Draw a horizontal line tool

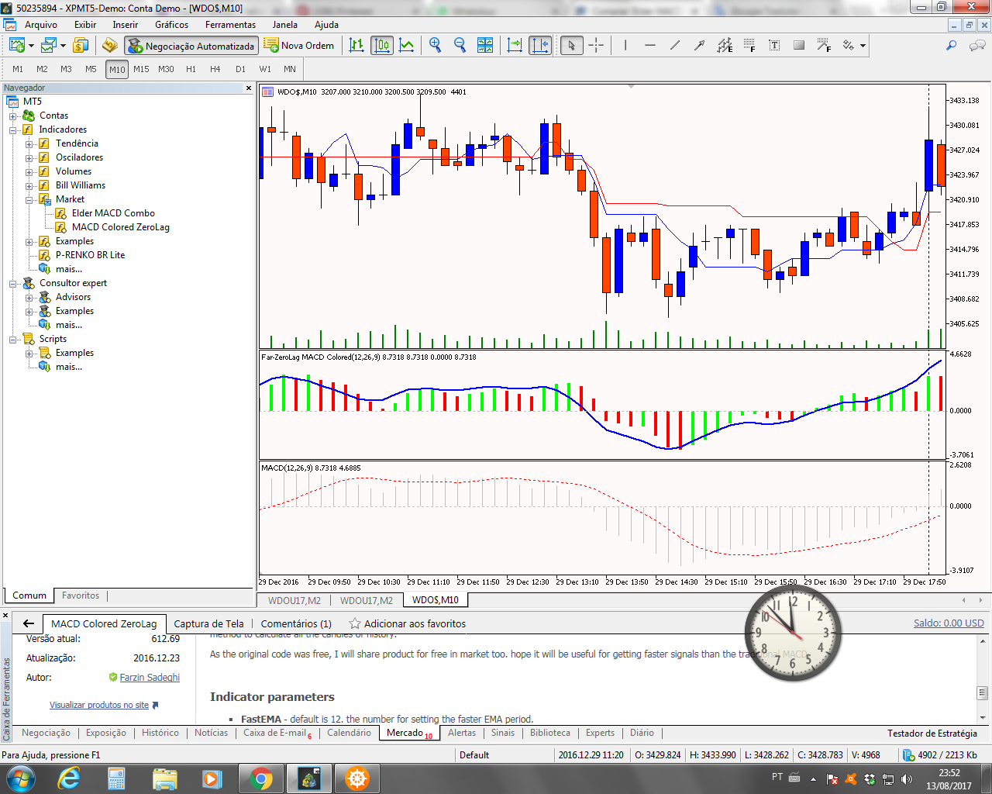650,46
